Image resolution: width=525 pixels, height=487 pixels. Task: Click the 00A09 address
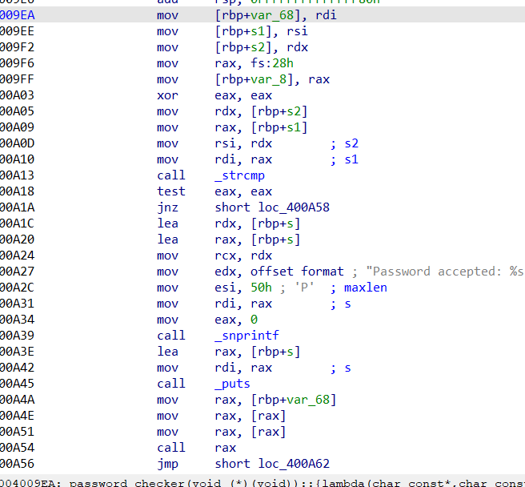17,127
